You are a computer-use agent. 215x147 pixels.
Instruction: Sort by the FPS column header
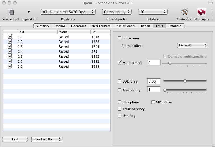(100, 32)
